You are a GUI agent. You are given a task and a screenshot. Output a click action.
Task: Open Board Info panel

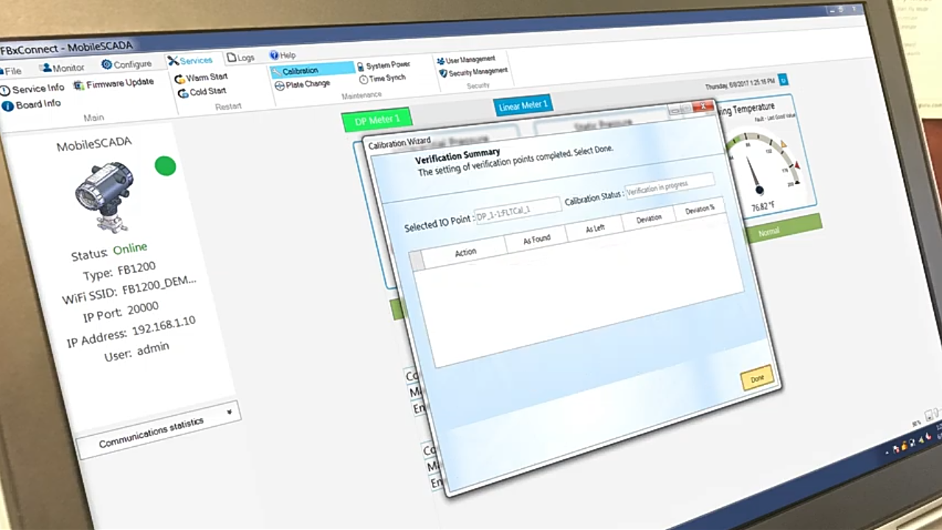(x=7, y=106)
